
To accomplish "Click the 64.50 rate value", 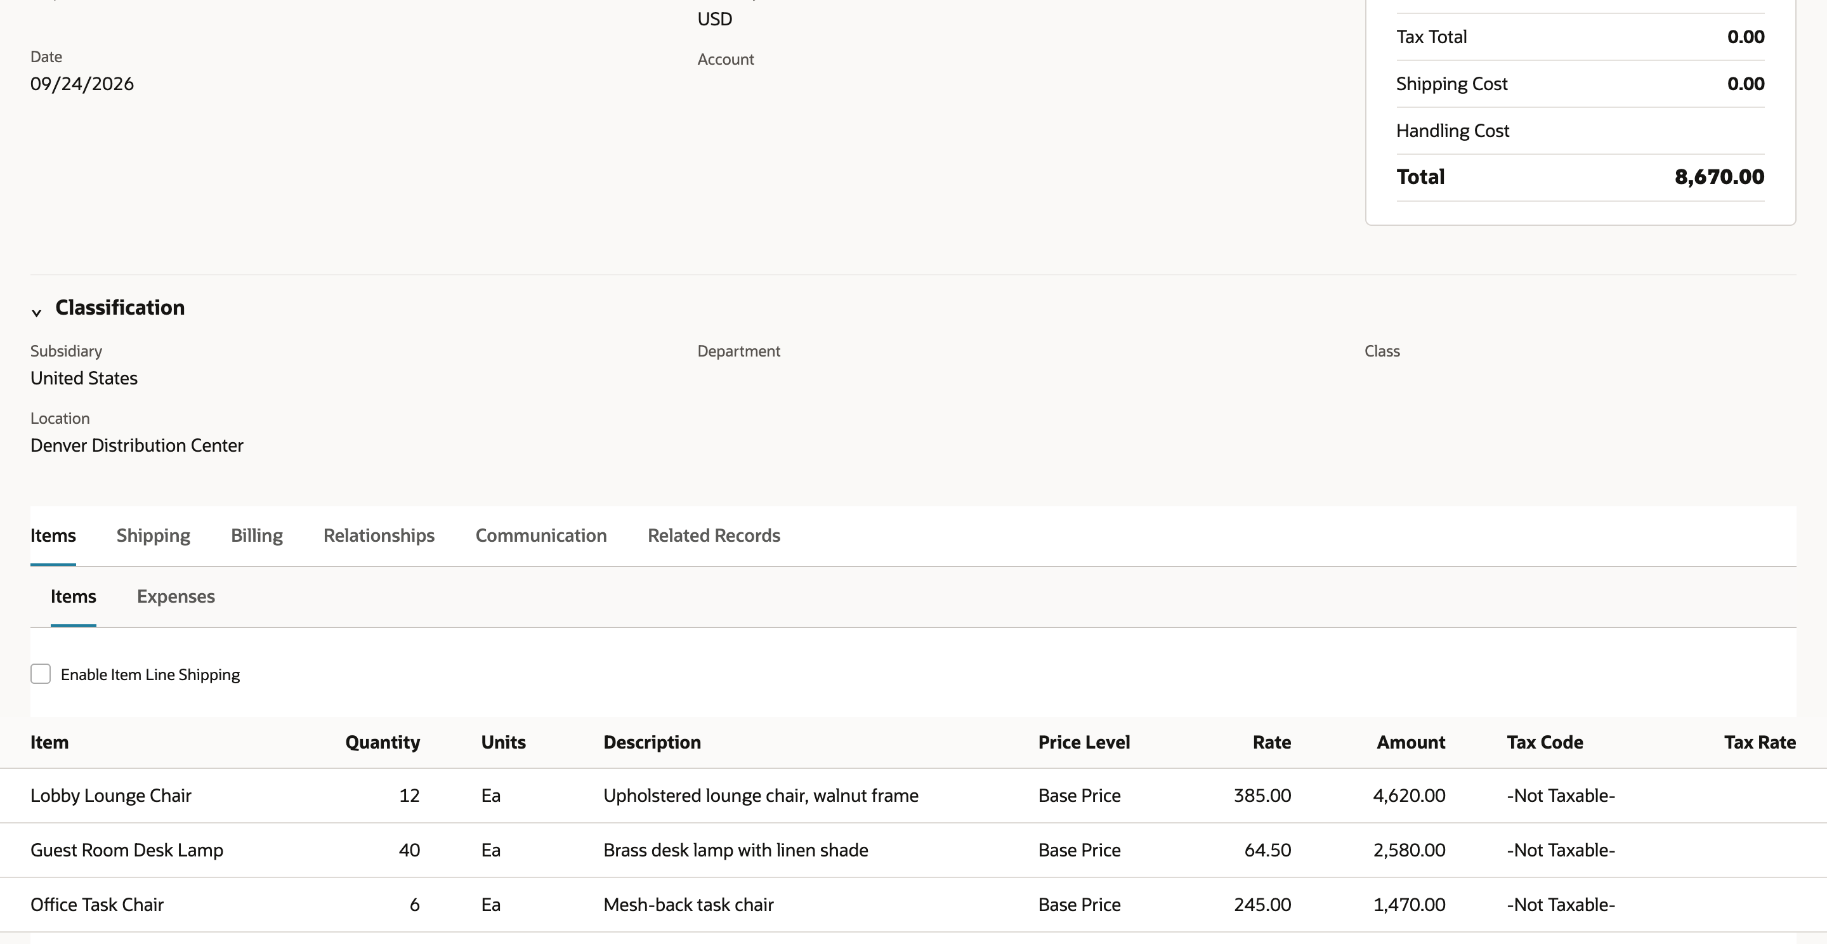I will click(x=1267, y=850).
